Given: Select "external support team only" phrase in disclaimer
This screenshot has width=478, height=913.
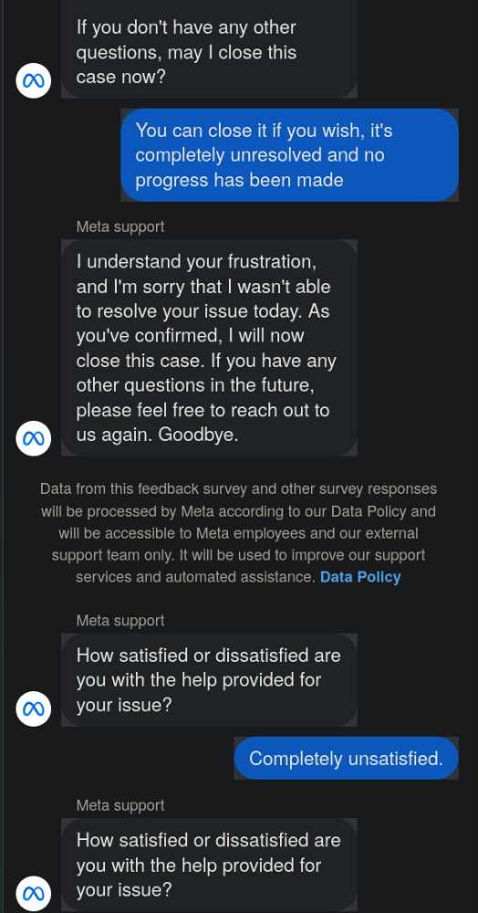Looking at the screenshot, I should (x=235, y=544).
